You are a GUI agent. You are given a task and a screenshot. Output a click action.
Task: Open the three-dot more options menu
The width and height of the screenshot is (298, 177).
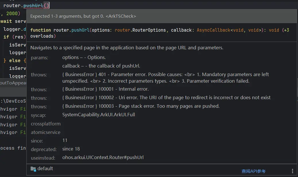coord(292,171)
